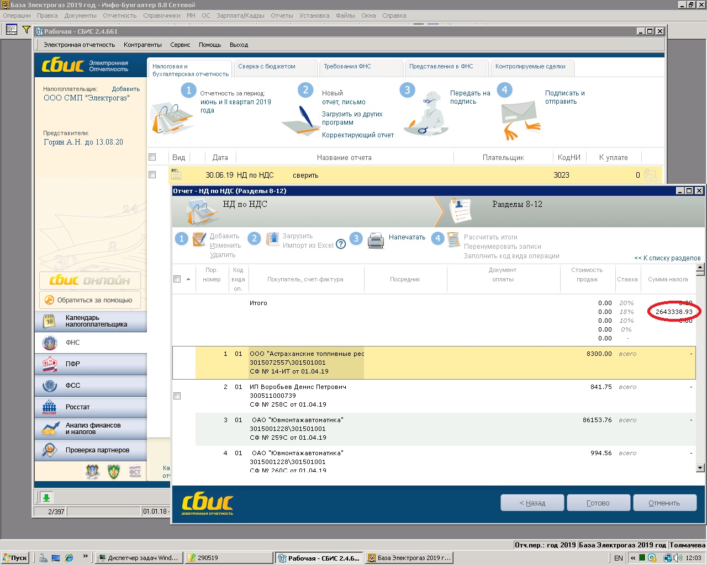Click the 2643338.93 tax sum value

(x=674, y=312)
